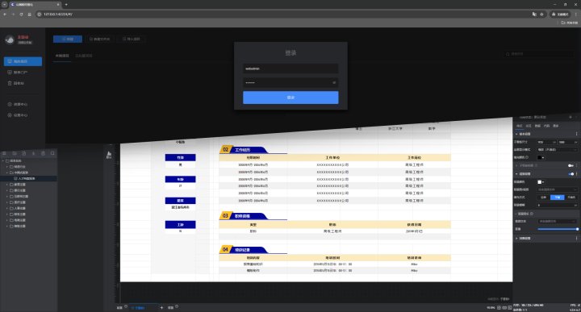Viewport: 581px width, 312px height.
Task: Expand the root folder in the file tree
Action: click(x=3, y=161)
